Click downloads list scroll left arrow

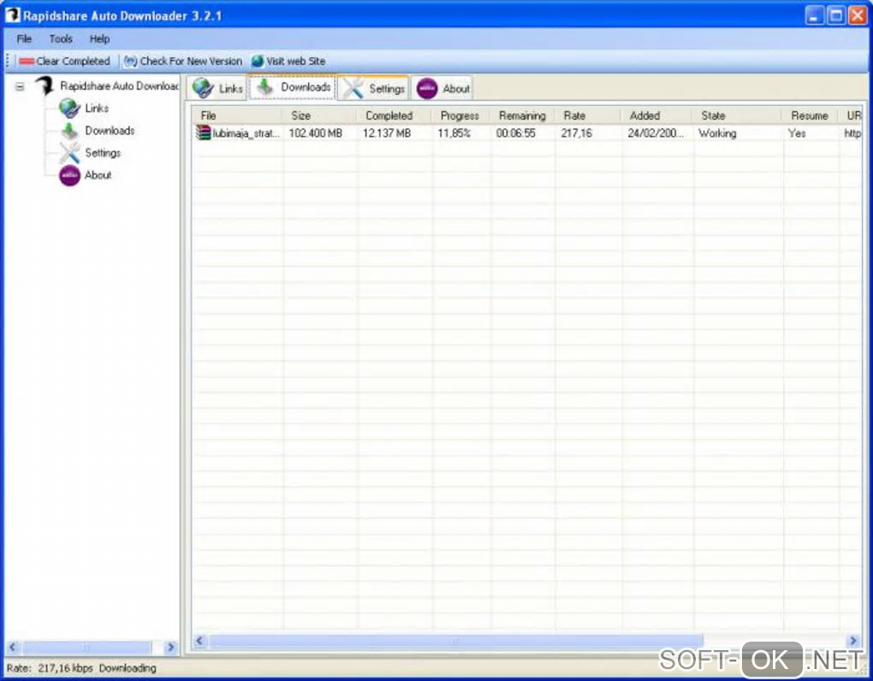200,641
